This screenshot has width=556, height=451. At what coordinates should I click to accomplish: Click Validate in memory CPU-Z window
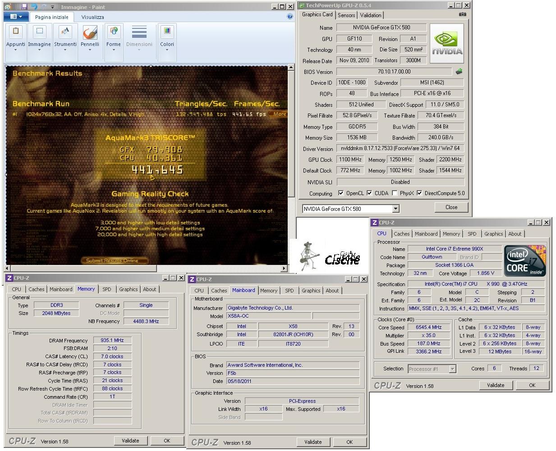(x=130, y=441)
